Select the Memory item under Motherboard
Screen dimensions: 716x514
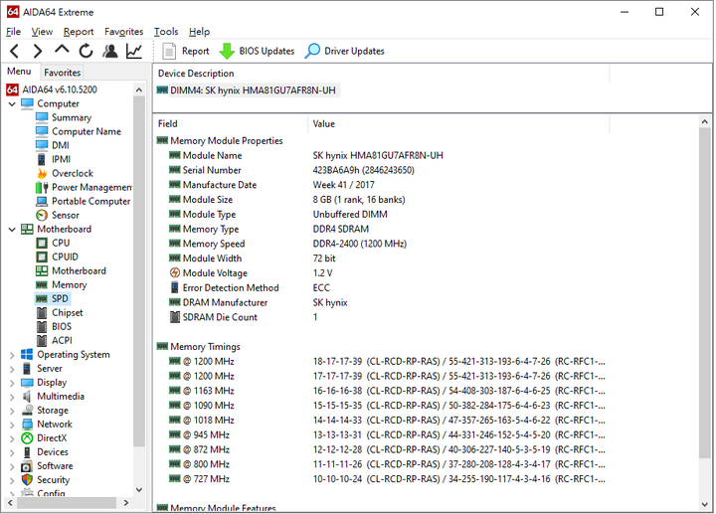tap(69, 285)
